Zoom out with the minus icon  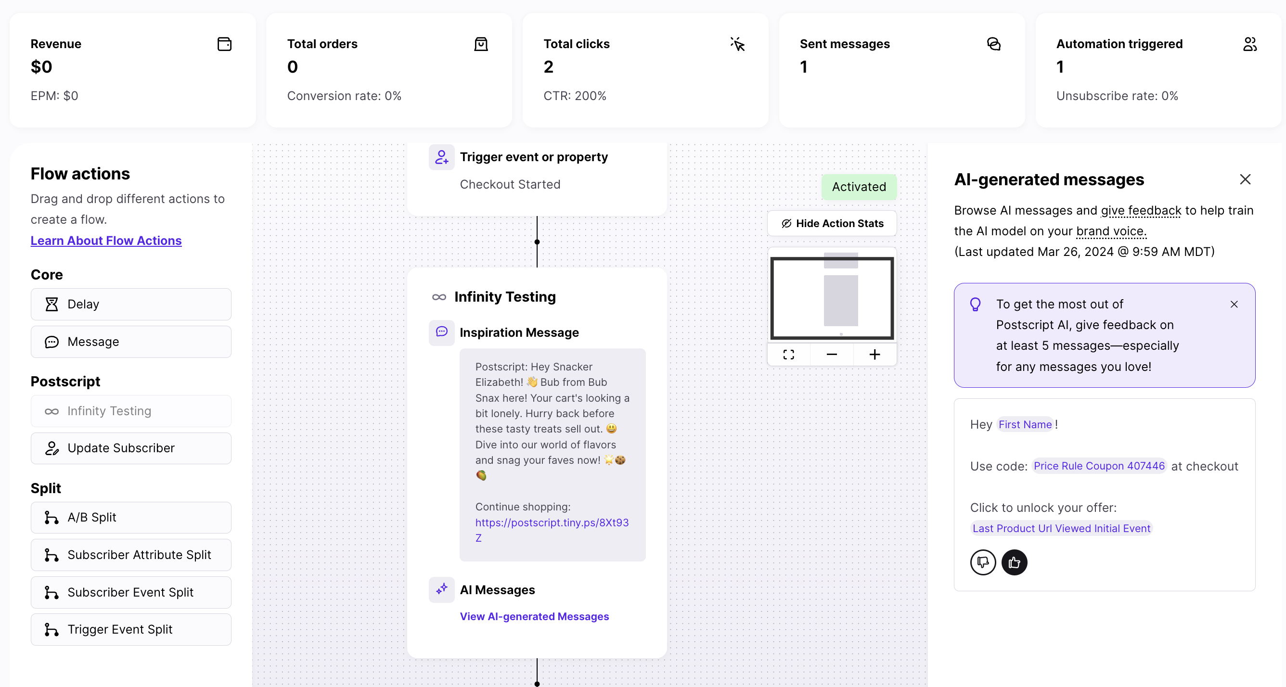831,354
